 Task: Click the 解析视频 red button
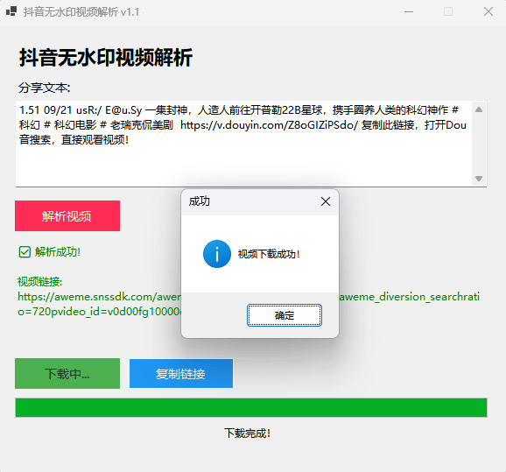tap(67, 215)
